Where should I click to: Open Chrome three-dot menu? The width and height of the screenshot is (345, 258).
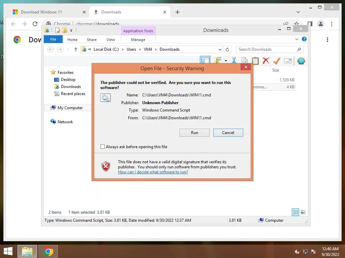tap(332, 24)
